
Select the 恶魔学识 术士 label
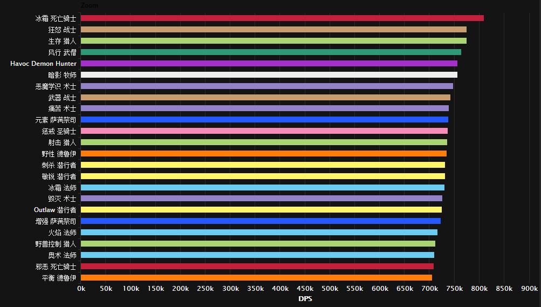click(56, 86)
